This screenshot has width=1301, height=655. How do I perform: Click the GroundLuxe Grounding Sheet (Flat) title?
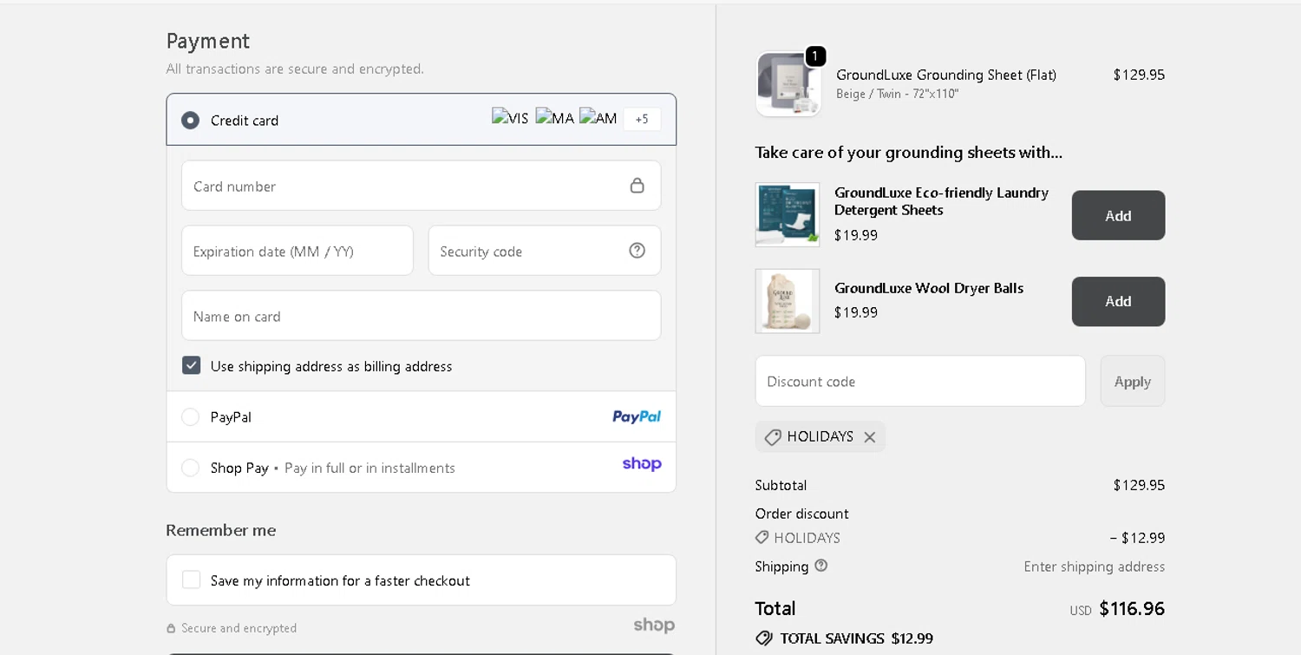(946, 75)
